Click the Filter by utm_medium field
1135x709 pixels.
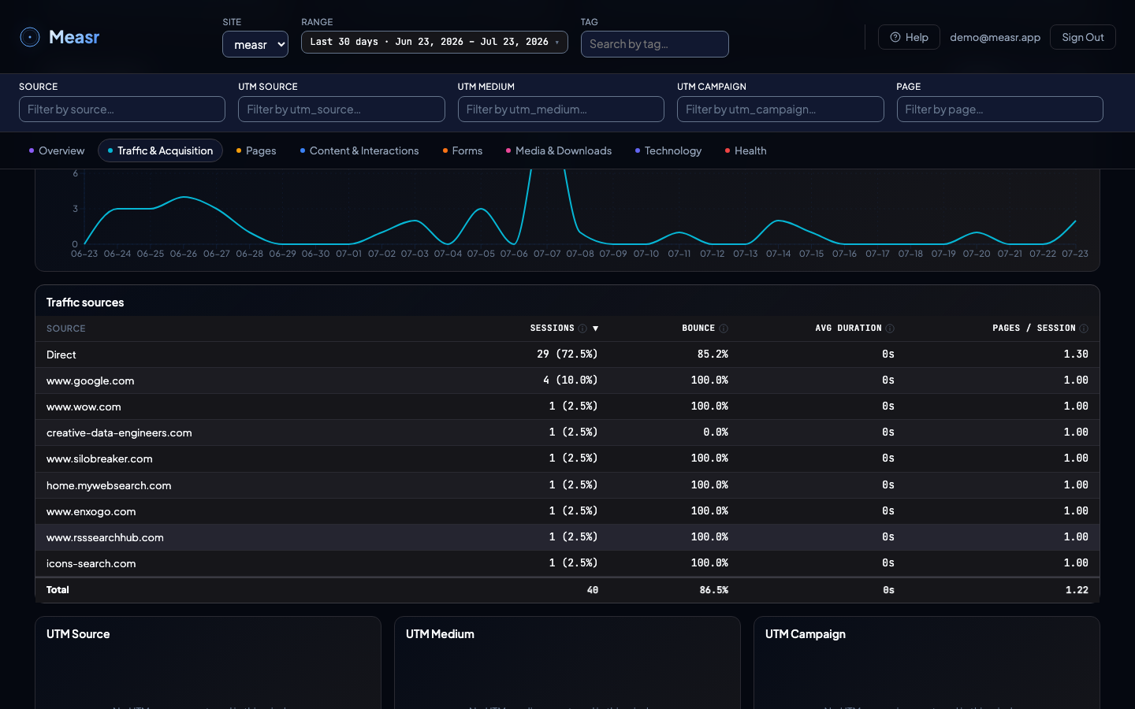(x=561, y=110)
